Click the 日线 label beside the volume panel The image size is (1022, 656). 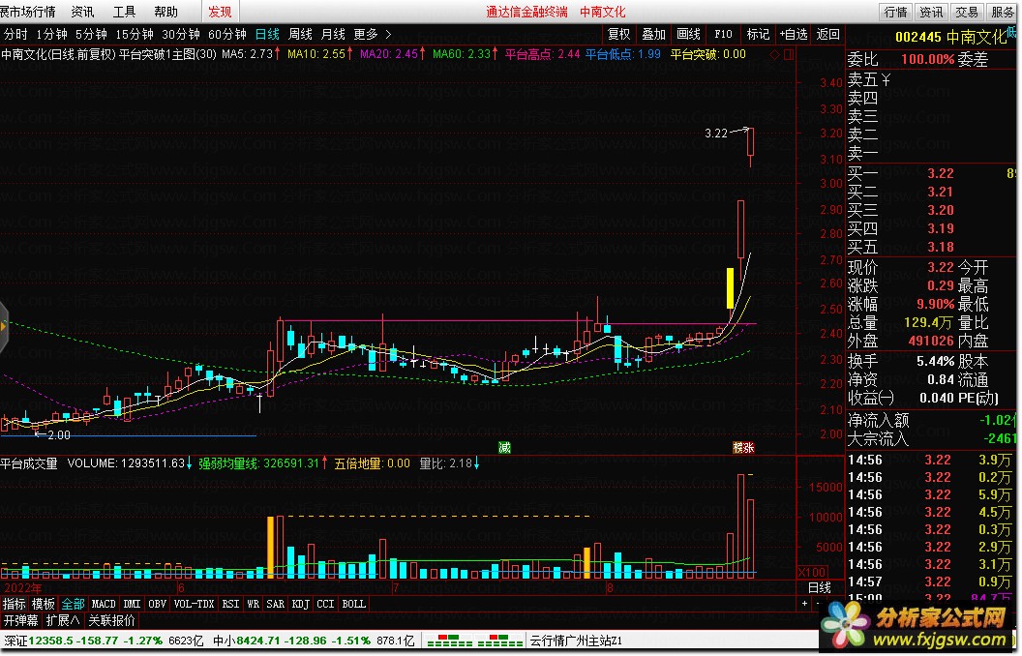point(820,587)
